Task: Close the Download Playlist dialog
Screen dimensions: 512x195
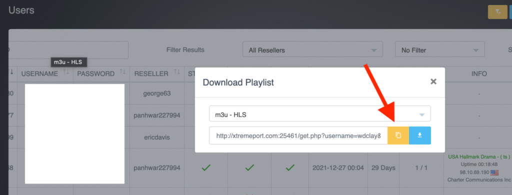Action: tap(433, 81)
